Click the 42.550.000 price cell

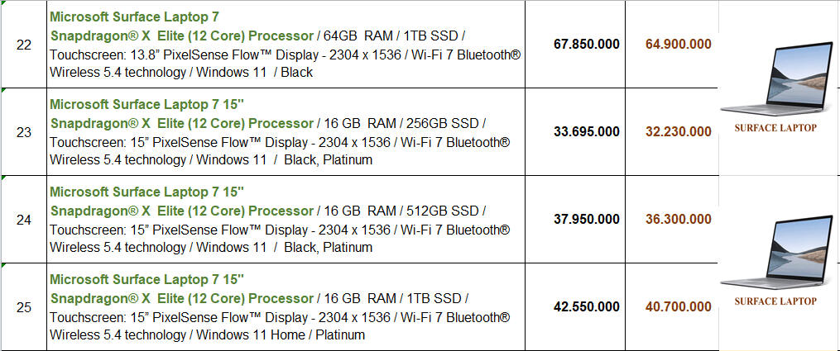click(x=575, y=307)
